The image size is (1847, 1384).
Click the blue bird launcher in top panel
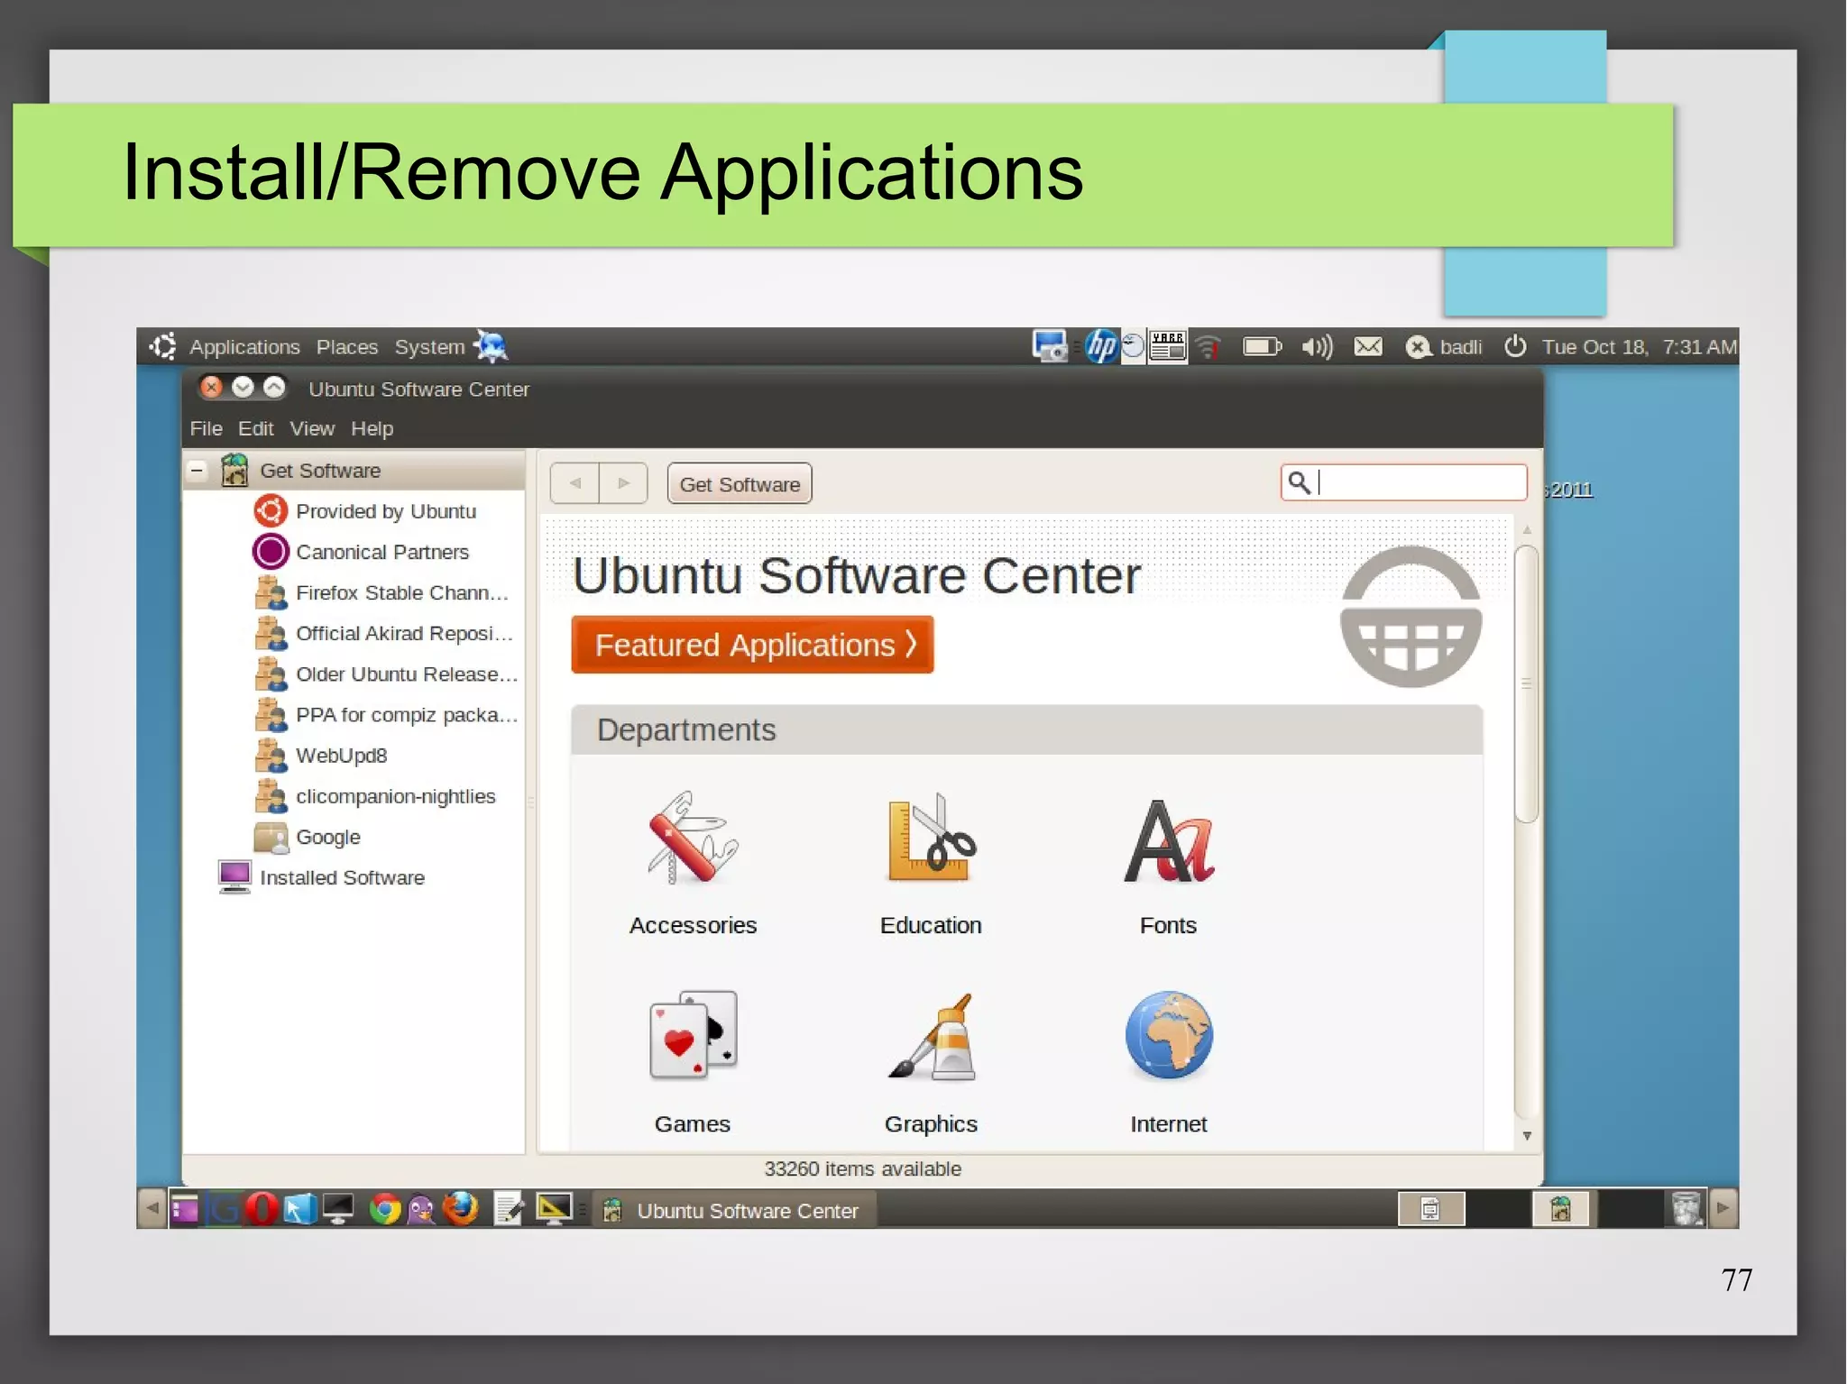tap(491, 346)
